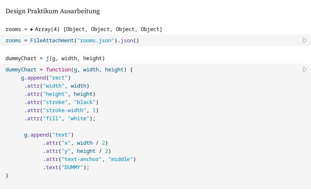Image resolution: width=311 pixels, height=194 pixels.
Task: Click the "text-anchor" attribute string
Action: tap(82, 159)
